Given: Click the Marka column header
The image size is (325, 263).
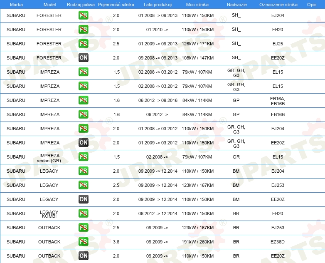Looking at the screenshot, I should tap(16, 5).
